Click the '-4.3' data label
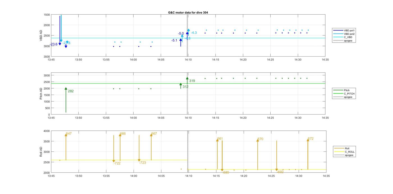 point(194,33)
